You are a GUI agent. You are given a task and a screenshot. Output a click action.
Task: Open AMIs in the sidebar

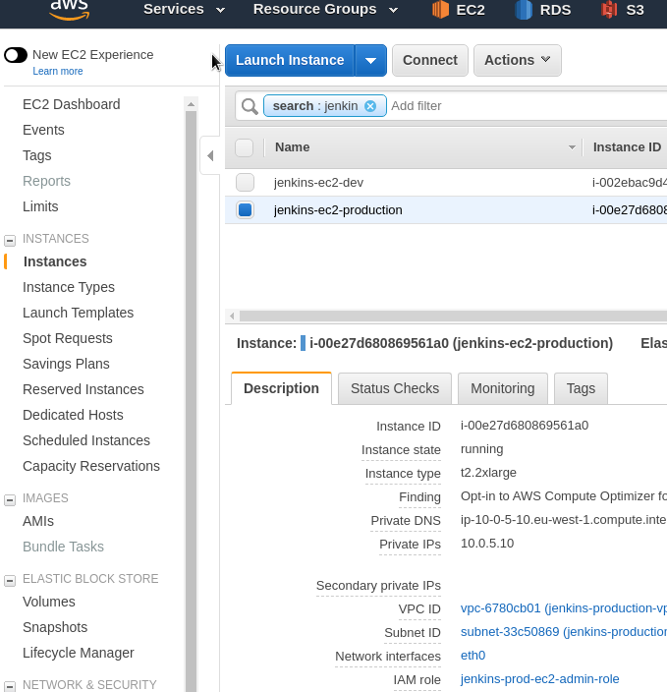click(x=38, y=521)
